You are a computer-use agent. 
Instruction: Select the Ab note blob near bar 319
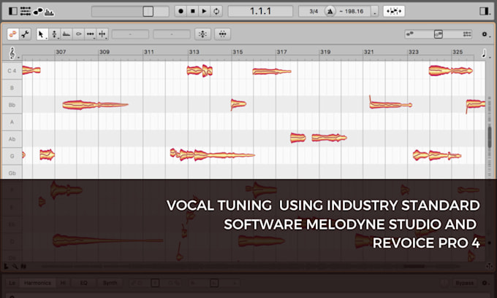tap(329, 138)
